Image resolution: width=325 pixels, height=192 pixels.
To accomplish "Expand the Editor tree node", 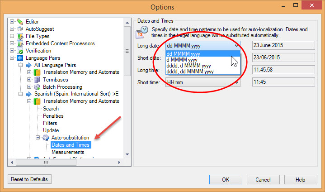I will point(12,22).
